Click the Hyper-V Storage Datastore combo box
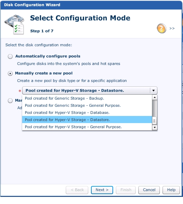Screen dimensions: 183x204 tap(90, 90)
